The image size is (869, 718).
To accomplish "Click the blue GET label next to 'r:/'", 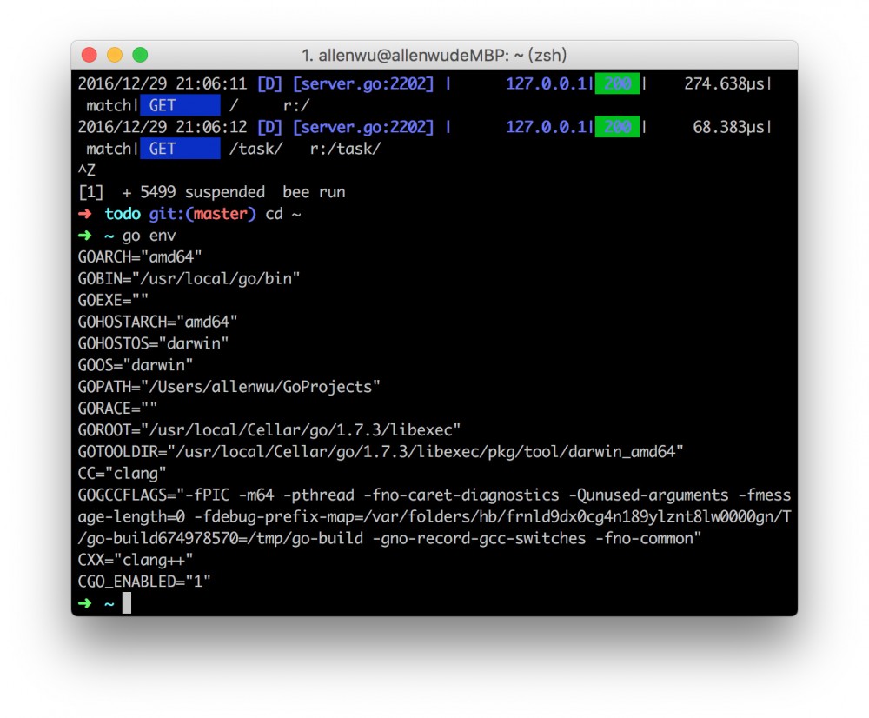I will point(180,105).
